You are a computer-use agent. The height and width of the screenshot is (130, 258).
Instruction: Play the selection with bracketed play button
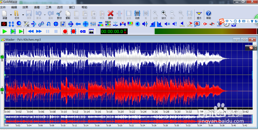coord(13,31)
